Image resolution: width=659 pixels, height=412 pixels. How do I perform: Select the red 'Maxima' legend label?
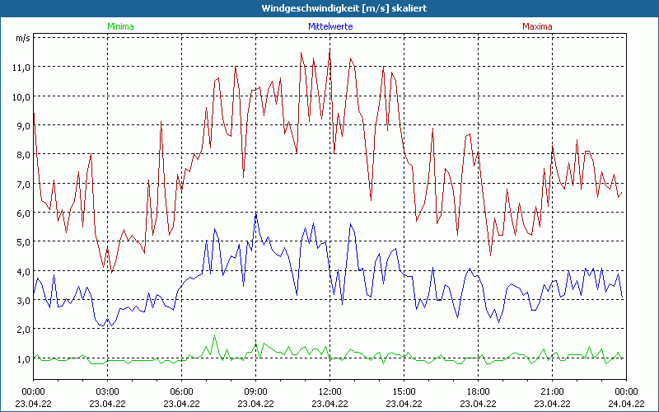[537, 26]
